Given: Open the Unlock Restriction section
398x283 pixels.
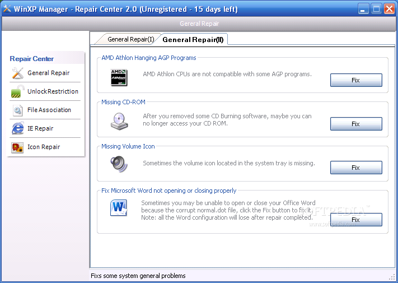Looking at the screenshot, I should pos(45,91).
